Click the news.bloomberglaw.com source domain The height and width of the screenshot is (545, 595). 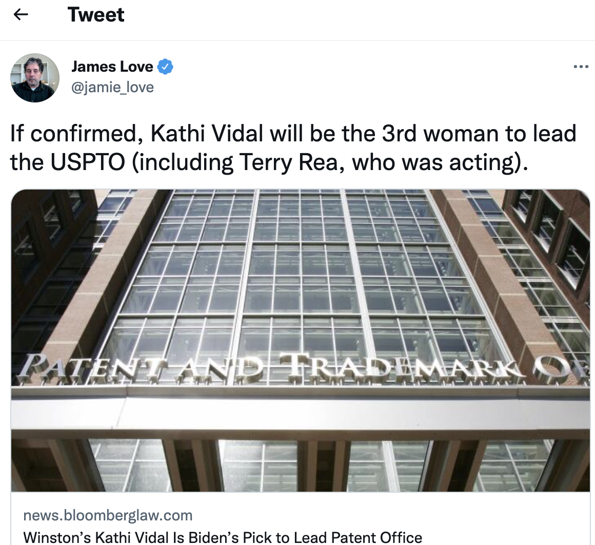click(x=108, y=515)
